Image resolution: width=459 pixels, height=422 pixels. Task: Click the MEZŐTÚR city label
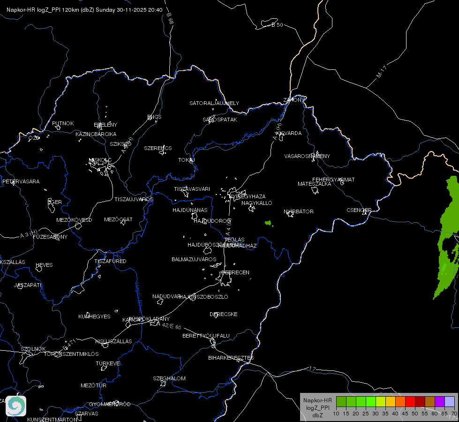pos(93,385)
